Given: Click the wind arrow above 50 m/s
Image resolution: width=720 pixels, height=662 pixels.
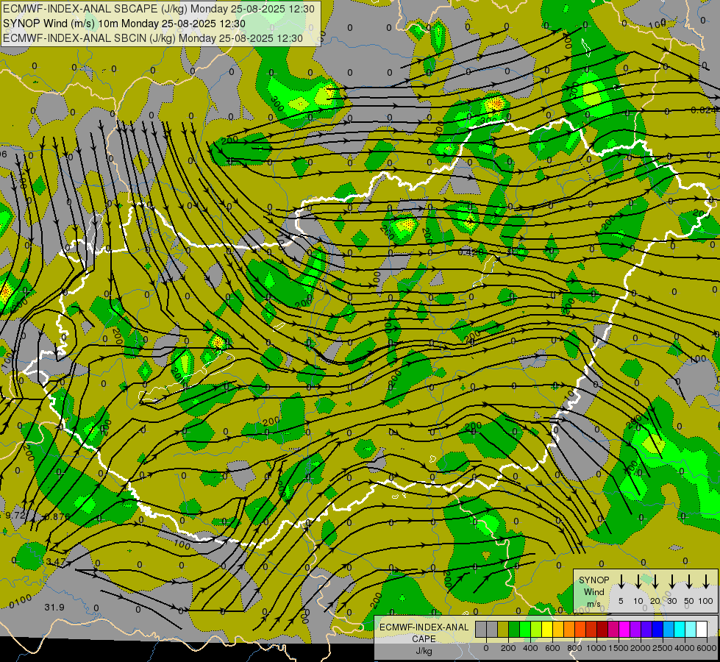Looking at the screenshot, I should (x=689, y=582).
